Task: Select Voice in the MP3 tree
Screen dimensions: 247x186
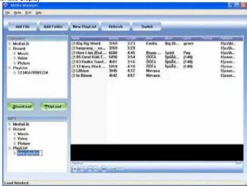Action: coord(23,139)
